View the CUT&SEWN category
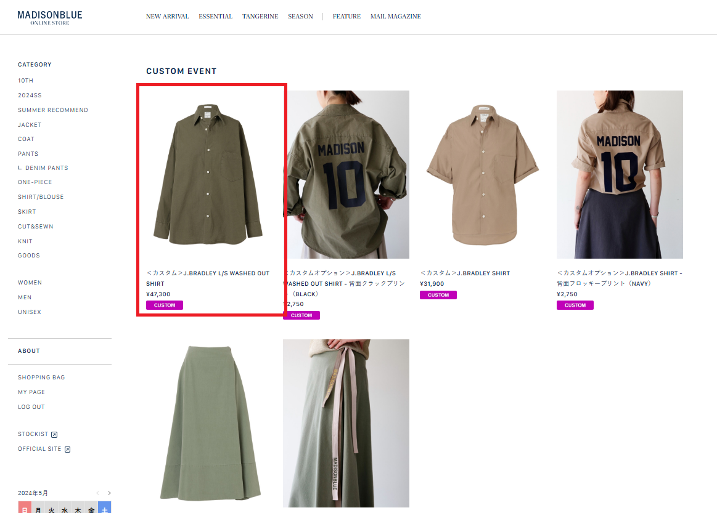The width and height of the screenshot is (717, 513). [x=36, y=226]
